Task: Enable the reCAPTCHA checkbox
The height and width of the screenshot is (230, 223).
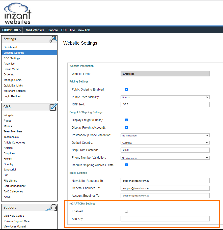Action: [126, 211]
